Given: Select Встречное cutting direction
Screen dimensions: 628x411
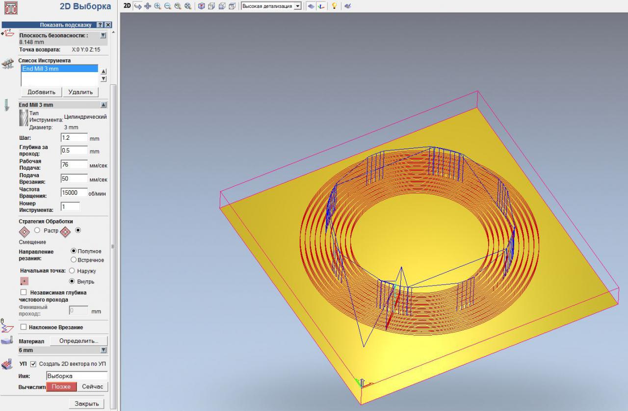Looking at the screenshot, I should click(x=74, y=260).
